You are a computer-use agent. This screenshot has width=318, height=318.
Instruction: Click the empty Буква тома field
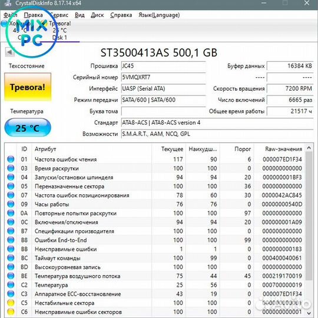click(x=163, y=111)
